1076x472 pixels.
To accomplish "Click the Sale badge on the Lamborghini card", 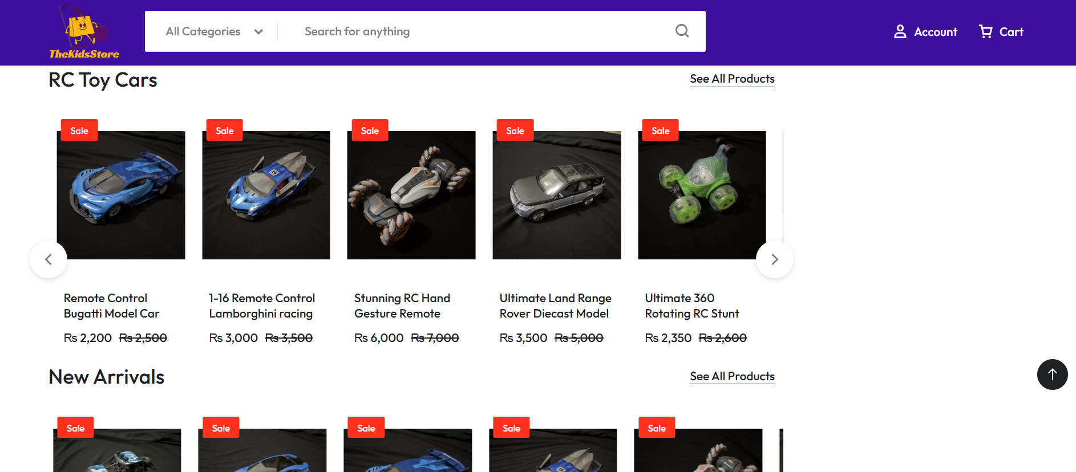I will click(x=225, y=131).
